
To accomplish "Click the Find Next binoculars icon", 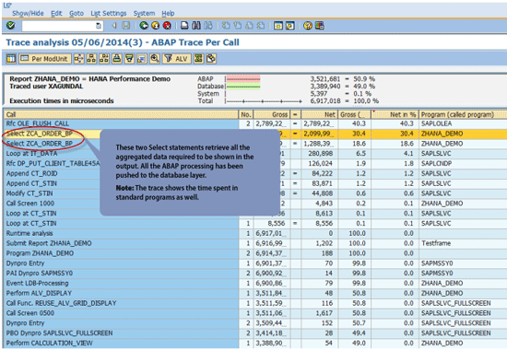I will pos(208,26).
